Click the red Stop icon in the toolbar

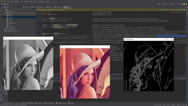178,4
